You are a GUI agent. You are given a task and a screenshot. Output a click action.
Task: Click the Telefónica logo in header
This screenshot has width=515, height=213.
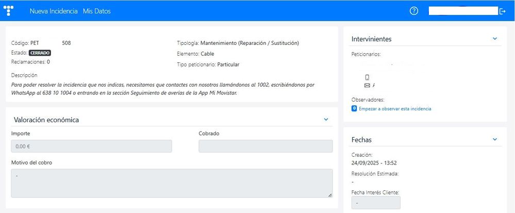pyautogui.click(x=9, y=11)
